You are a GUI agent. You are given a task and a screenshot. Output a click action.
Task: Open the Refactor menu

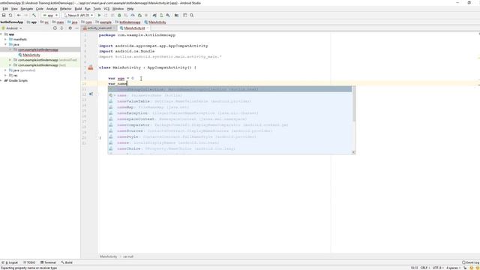coord(65,9)
